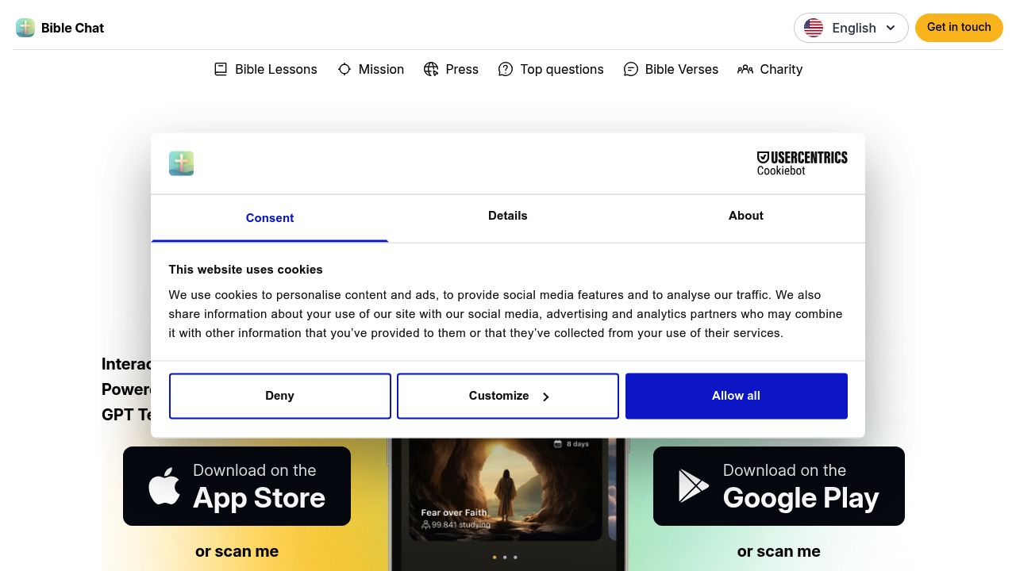The height and width of the screenshot is (571, 1016).
Task: Select the Consent tab
Action: 270,218
